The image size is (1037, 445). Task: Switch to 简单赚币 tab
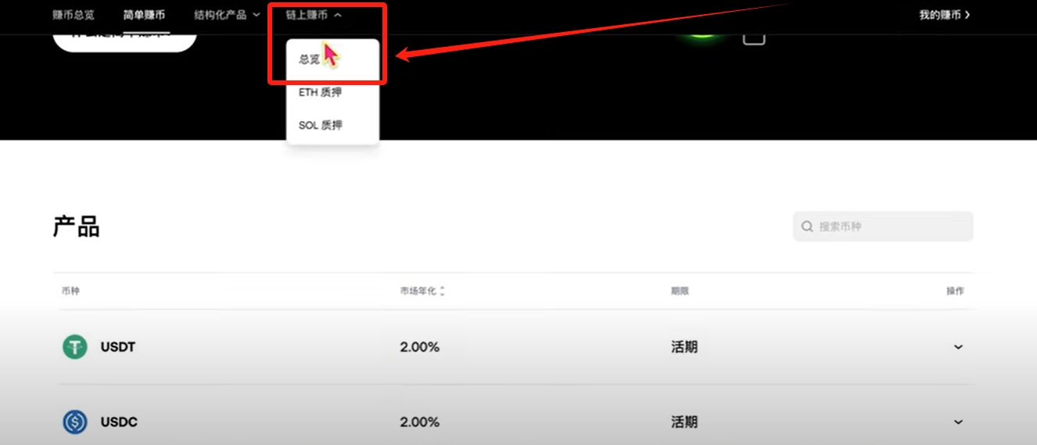pyautogui.click(x=144, y=15)
